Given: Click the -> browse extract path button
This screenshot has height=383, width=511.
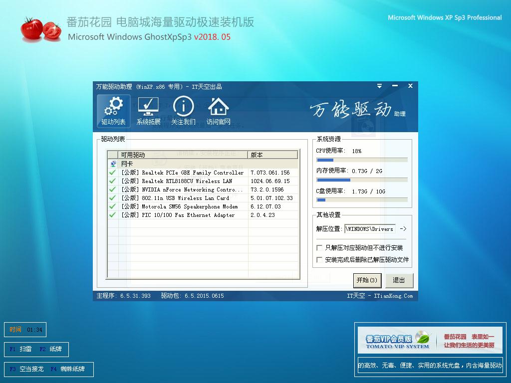Looking at the screenshot, I should coord(403,228).
